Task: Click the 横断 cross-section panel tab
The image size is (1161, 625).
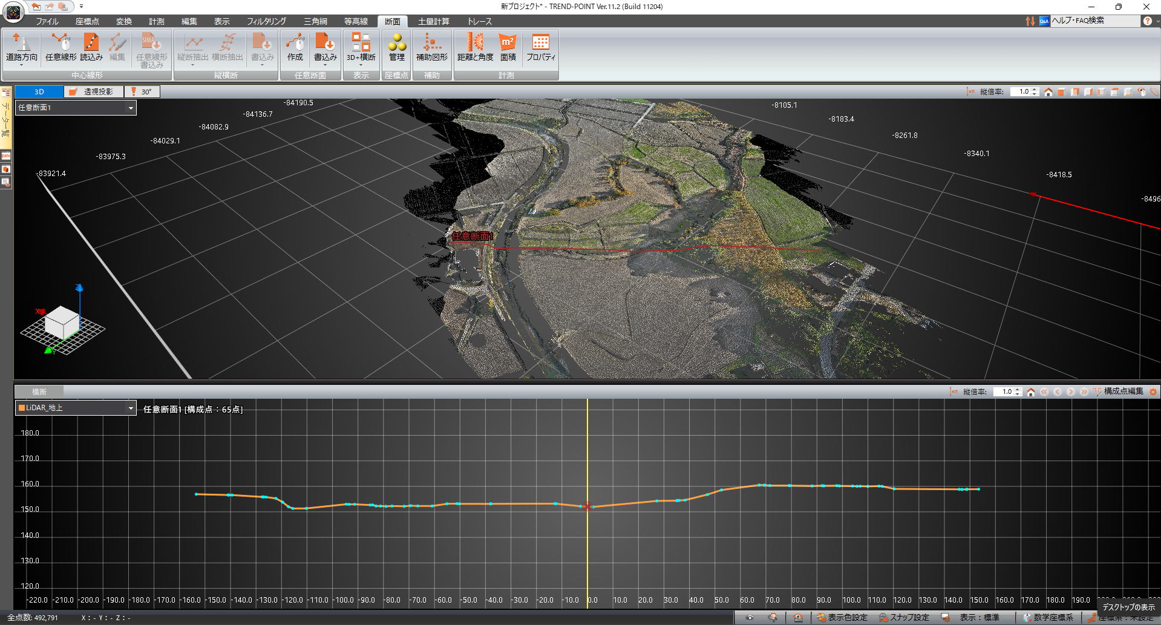Action: (x=39, y=392)
